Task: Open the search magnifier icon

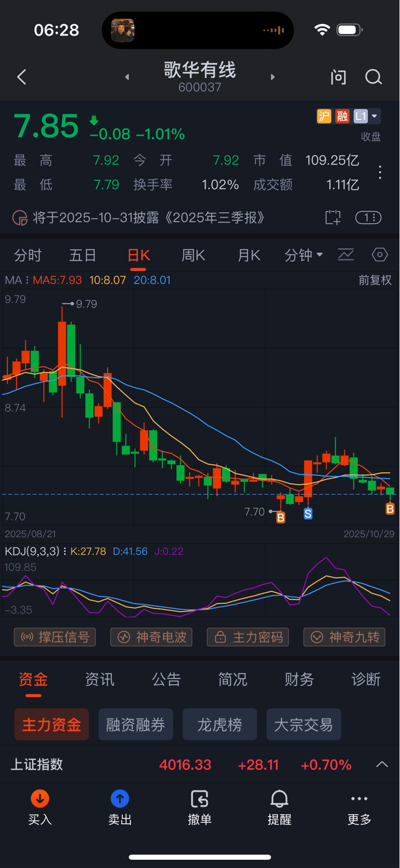Action: [373, 77]
